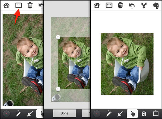Select the arrow tool in the left screenshot
This screenshot has height=119, width=162.
point(30,114)
